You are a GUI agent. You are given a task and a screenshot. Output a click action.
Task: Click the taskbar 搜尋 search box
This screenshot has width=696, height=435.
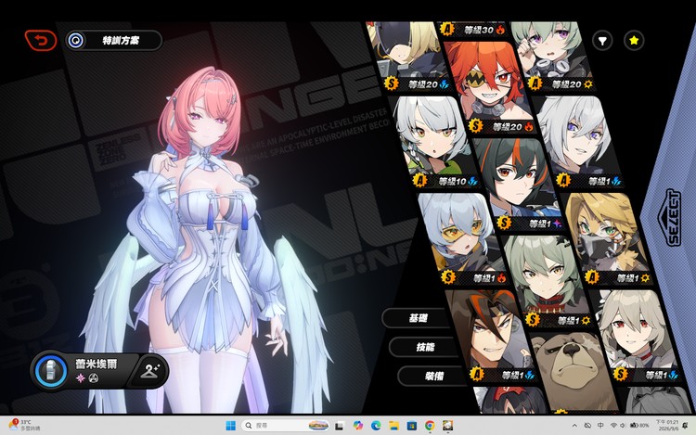coord(285,426)
